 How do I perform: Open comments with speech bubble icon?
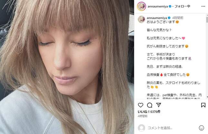pos(150,105)
